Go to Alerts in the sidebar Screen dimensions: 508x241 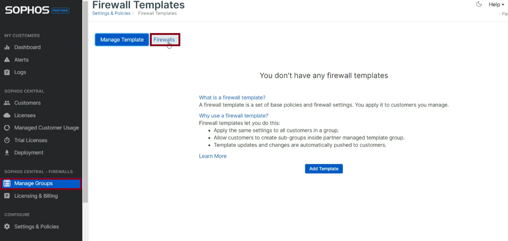click(21, 60)
